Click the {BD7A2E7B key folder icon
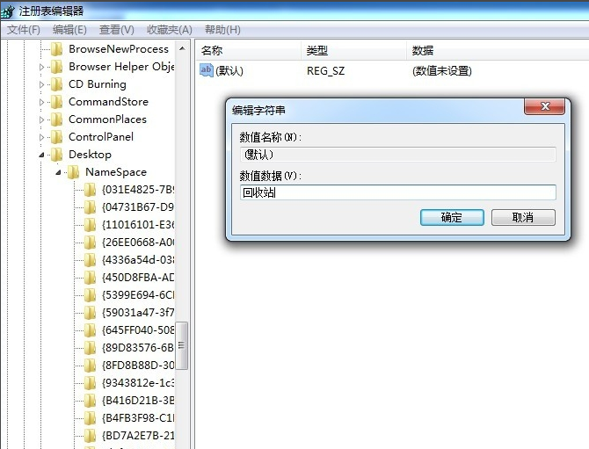This screenshot has width=589, height=449. tap(90, 436)
